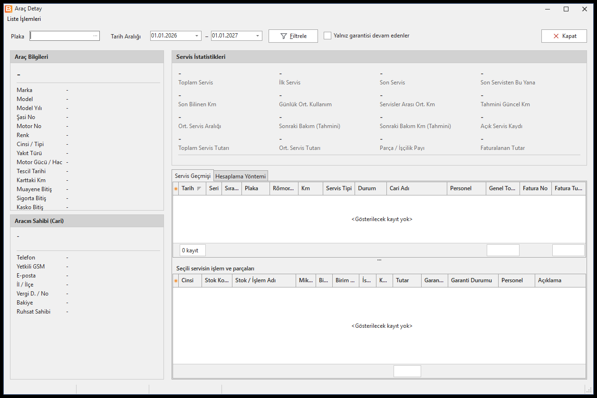
Task: Click the 'Faturalanan Tutar' statistic label
Action: 503,148
